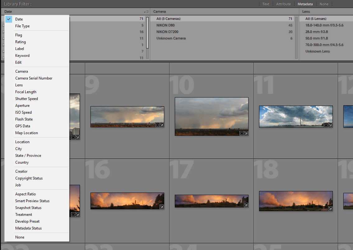
Task: Select File Type in the column menu
Action: click(x=37, y=26)
